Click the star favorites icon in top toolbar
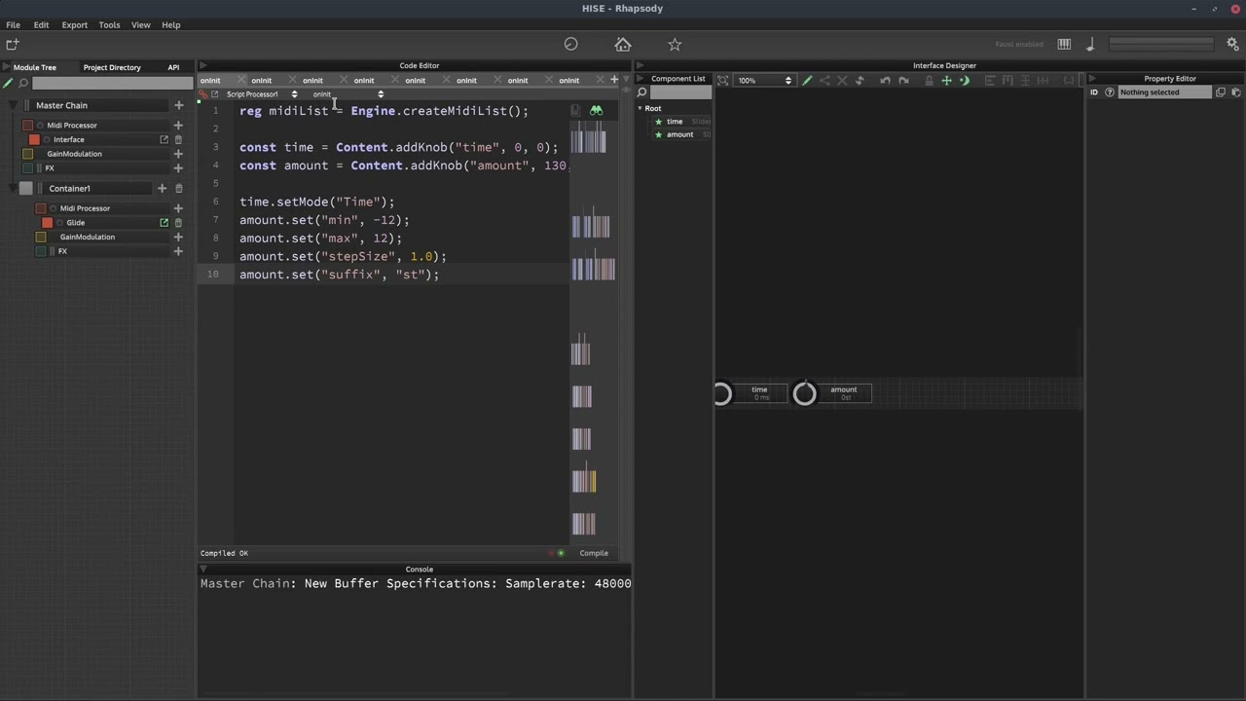This screenshot has height=701, width=1246. 675,44
